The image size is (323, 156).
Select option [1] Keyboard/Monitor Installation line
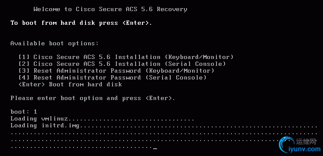point(126,57)
